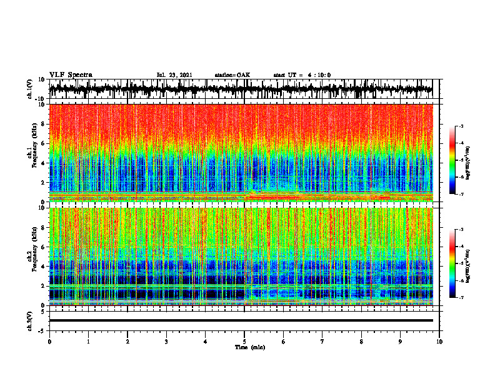Click the "8" kHz tick on ch.1 frequency axis

[43, 124]
